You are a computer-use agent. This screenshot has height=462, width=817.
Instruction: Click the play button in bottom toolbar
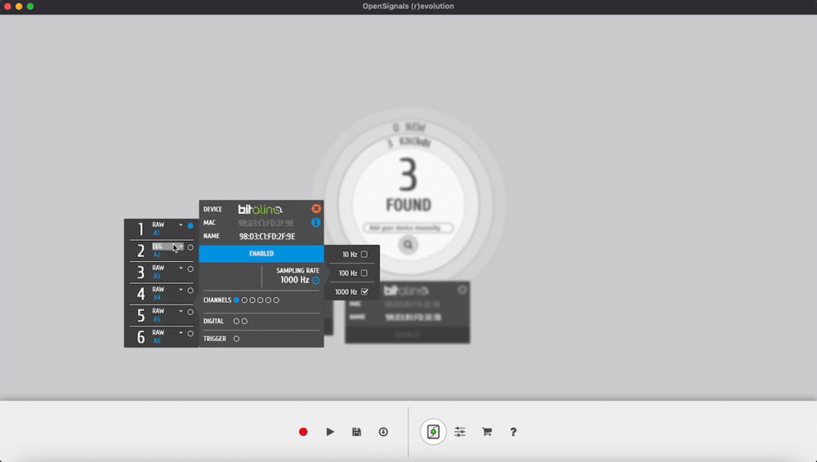click(330, 432)
